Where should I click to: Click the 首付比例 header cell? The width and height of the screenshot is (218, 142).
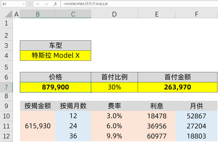(x=114, y=77)
